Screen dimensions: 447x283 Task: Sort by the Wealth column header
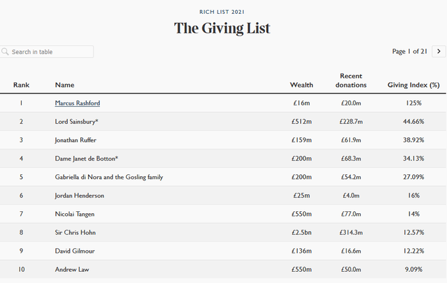coord(302,85)
